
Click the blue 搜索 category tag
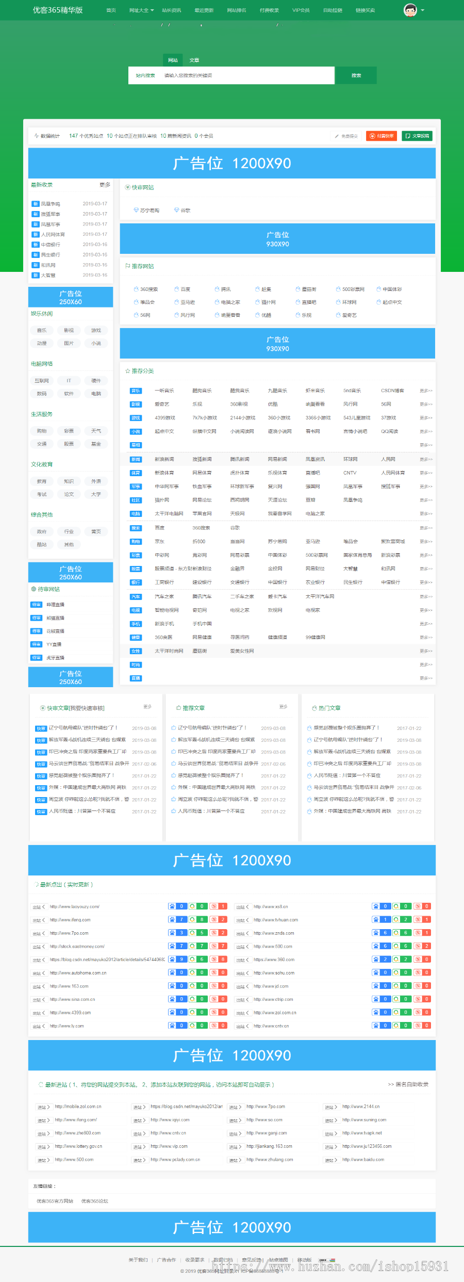click(136, 528)
